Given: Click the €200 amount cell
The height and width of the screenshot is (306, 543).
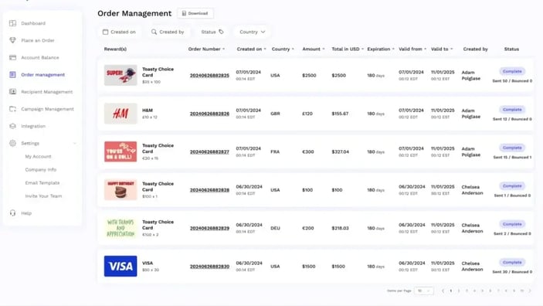Looking at the screenshot, I should [308, 228].
